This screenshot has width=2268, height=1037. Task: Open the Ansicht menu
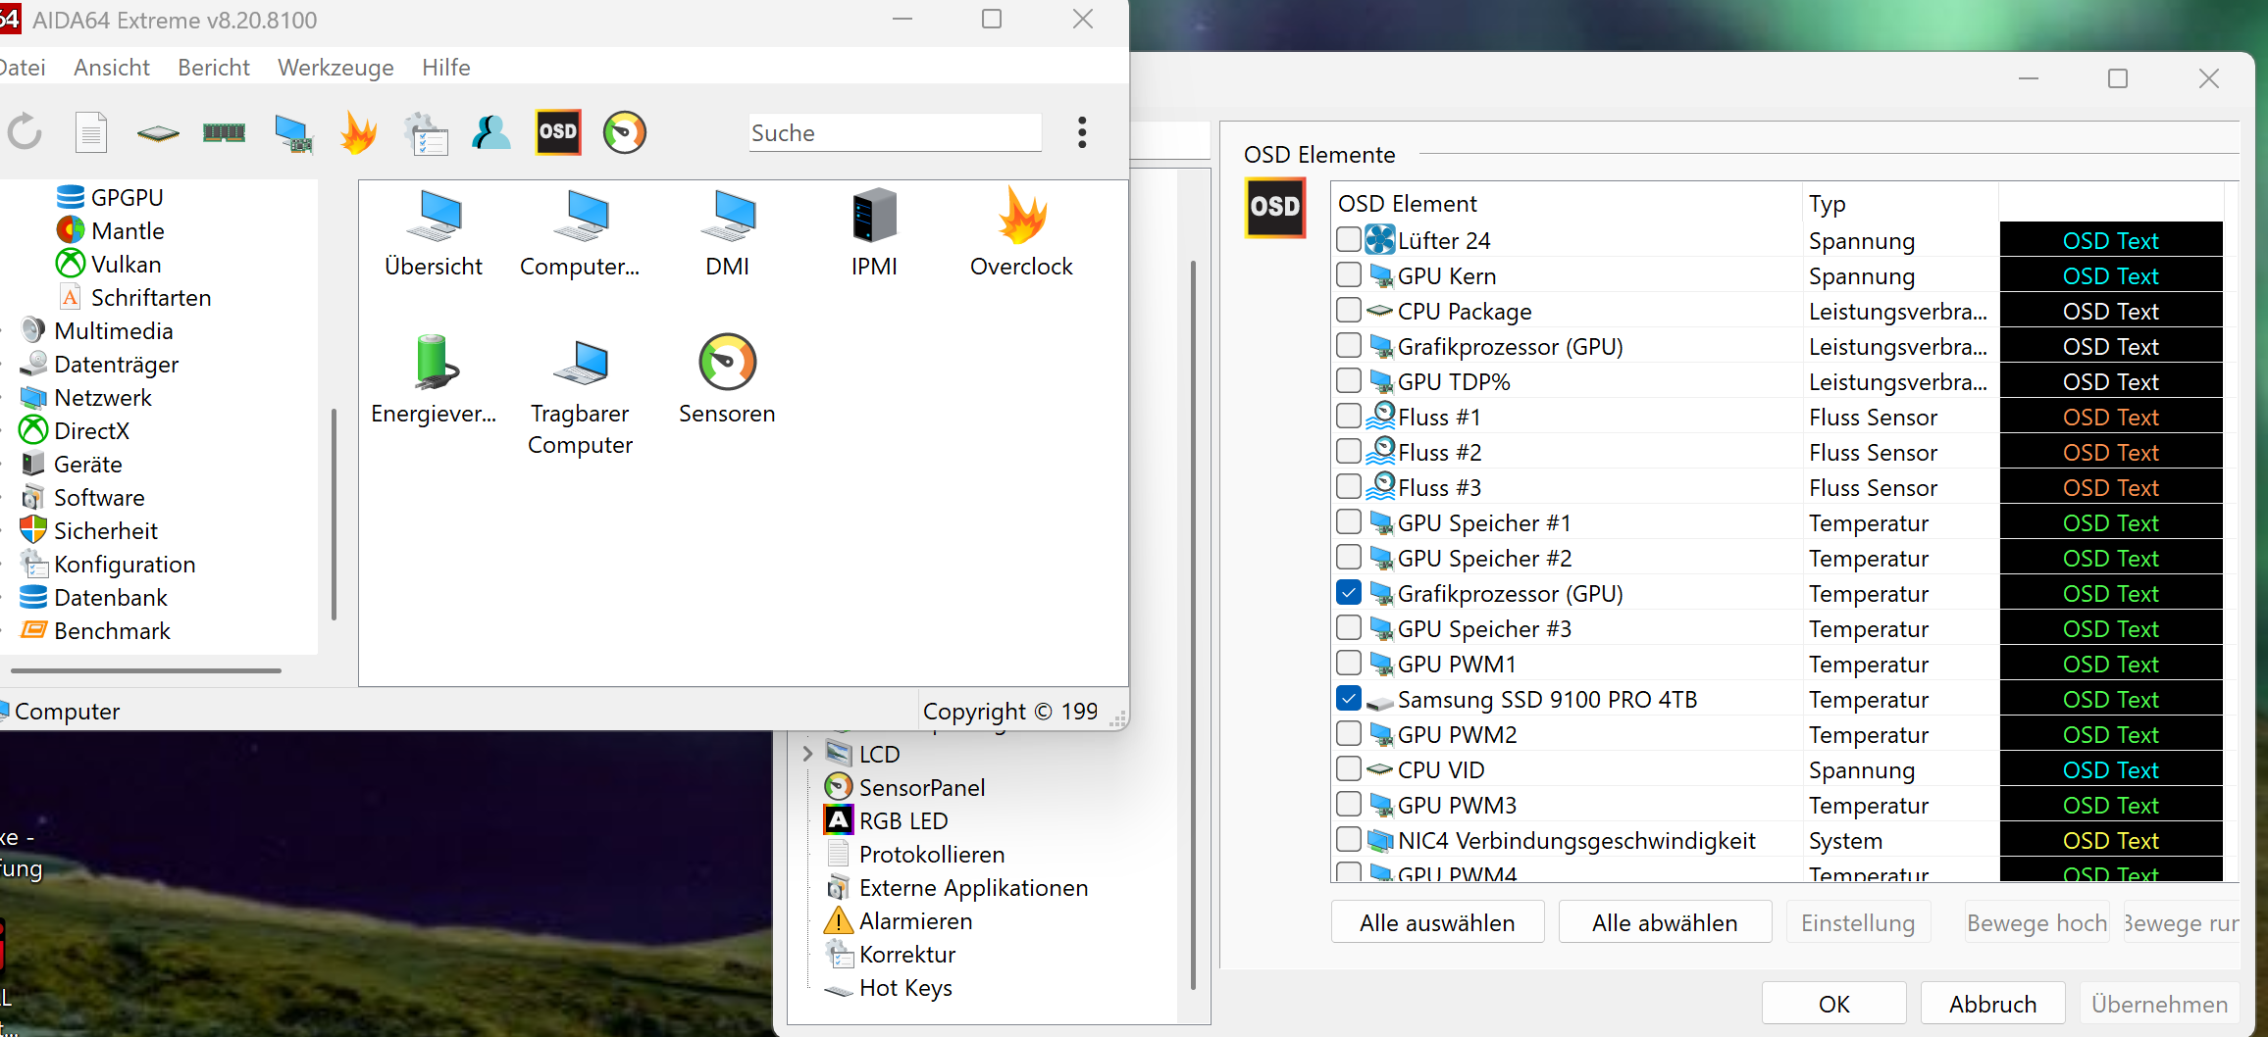coord(112,68)
